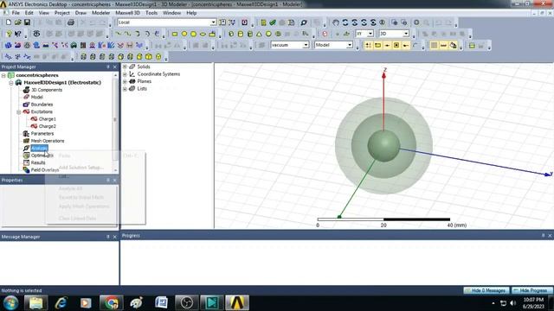The image size is (554, 311).
Task: Click the Open file folder icon
Action: coord(17,22)
